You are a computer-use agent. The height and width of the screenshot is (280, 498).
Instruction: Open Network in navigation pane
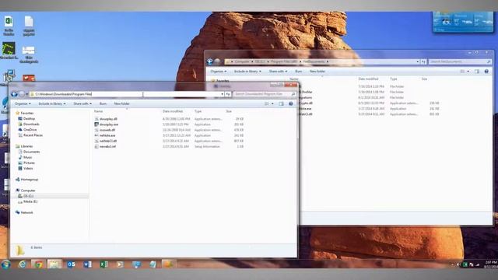[x=26, y=212]
